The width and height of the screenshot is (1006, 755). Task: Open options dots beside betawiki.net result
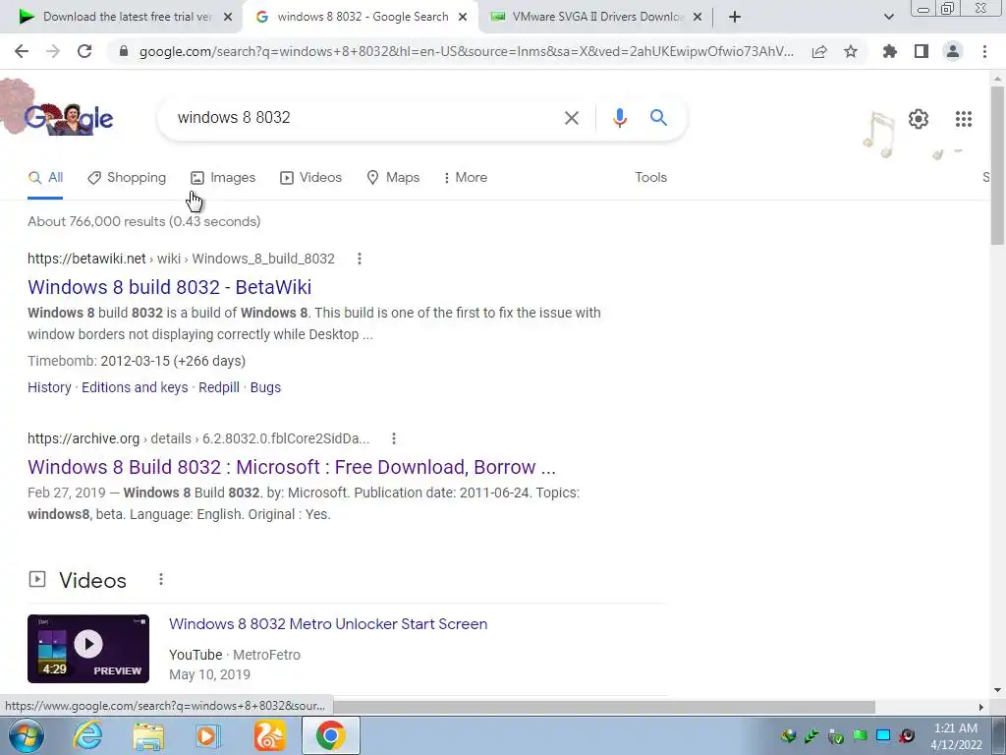[360, 259]
